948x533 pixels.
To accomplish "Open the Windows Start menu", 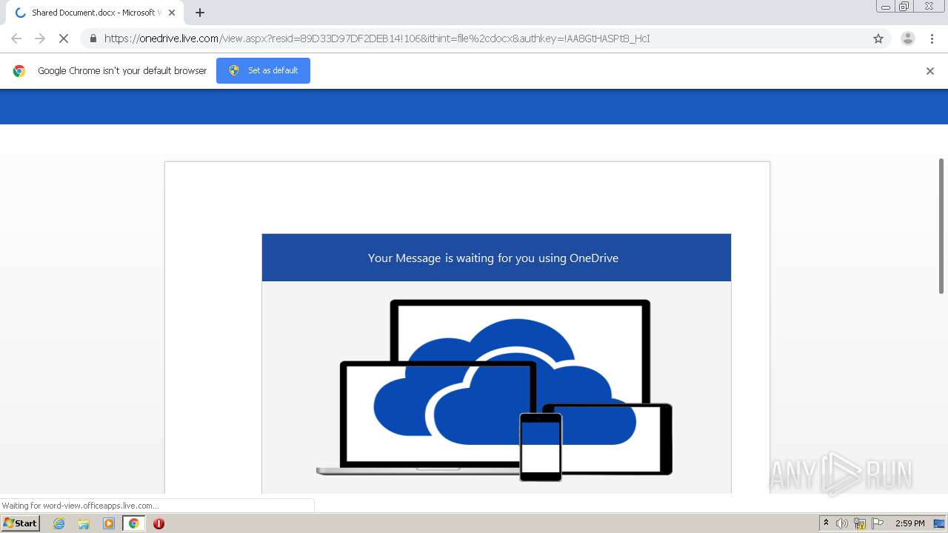I will click(x=21, y=523).
